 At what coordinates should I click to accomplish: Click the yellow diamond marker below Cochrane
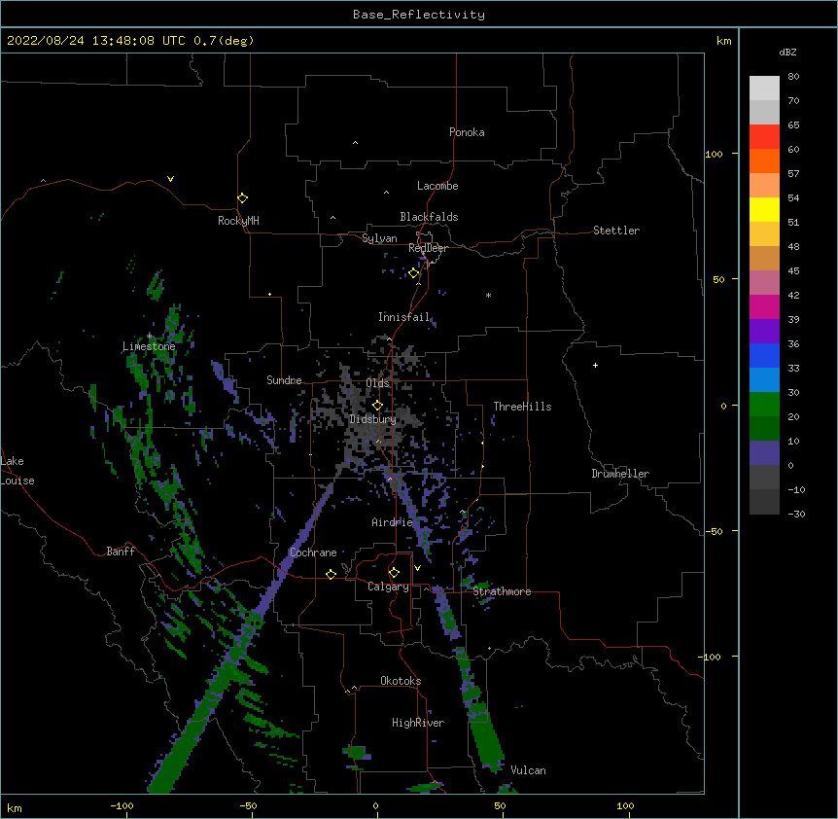[x=331, y=574]
